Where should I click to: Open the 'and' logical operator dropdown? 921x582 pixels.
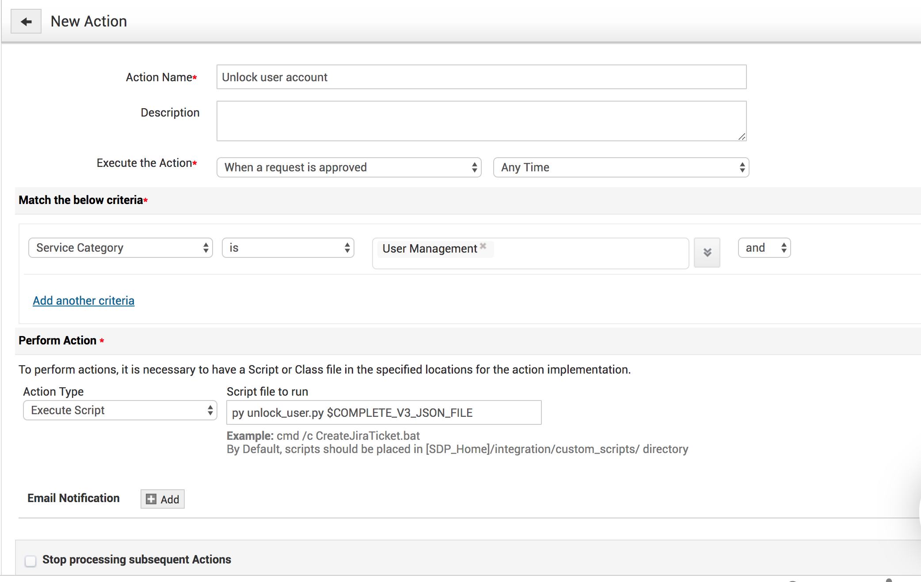[764, 248]
